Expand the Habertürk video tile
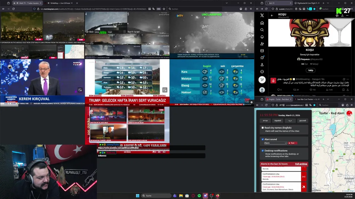This screenshot has width=355, height=199. pos(80,90)
